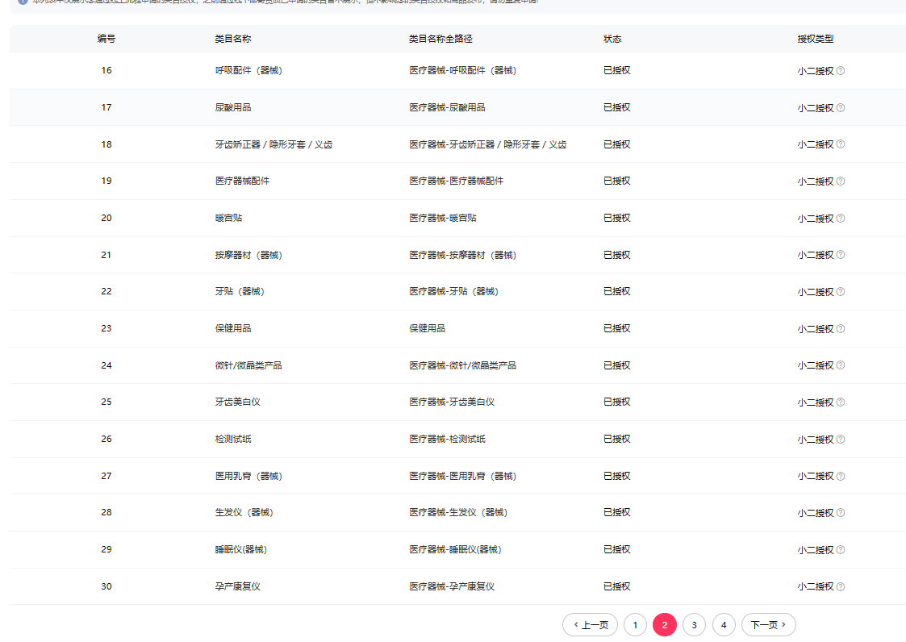Select current page 2 in pagination
Viewport: 906px width, 642px height.
click(x=664, y=625)
